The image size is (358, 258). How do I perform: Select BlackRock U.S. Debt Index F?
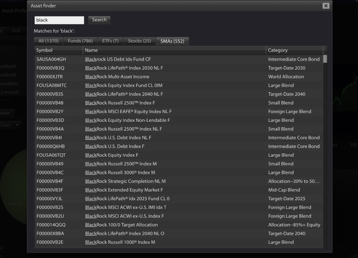(115, 146)
